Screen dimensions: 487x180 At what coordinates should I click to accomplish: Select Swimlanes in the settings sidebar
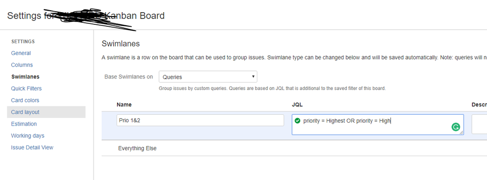(x=25, y=76)
